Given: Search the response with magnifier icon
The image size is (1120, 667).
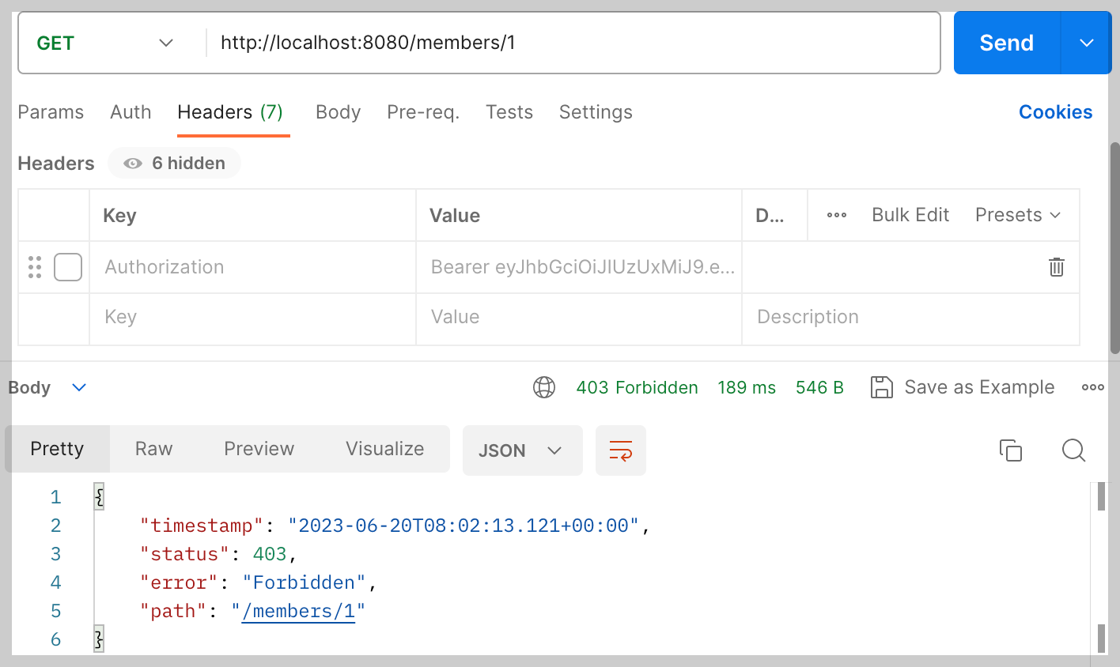Looking at the screenshot, I should pos(1073,450).
